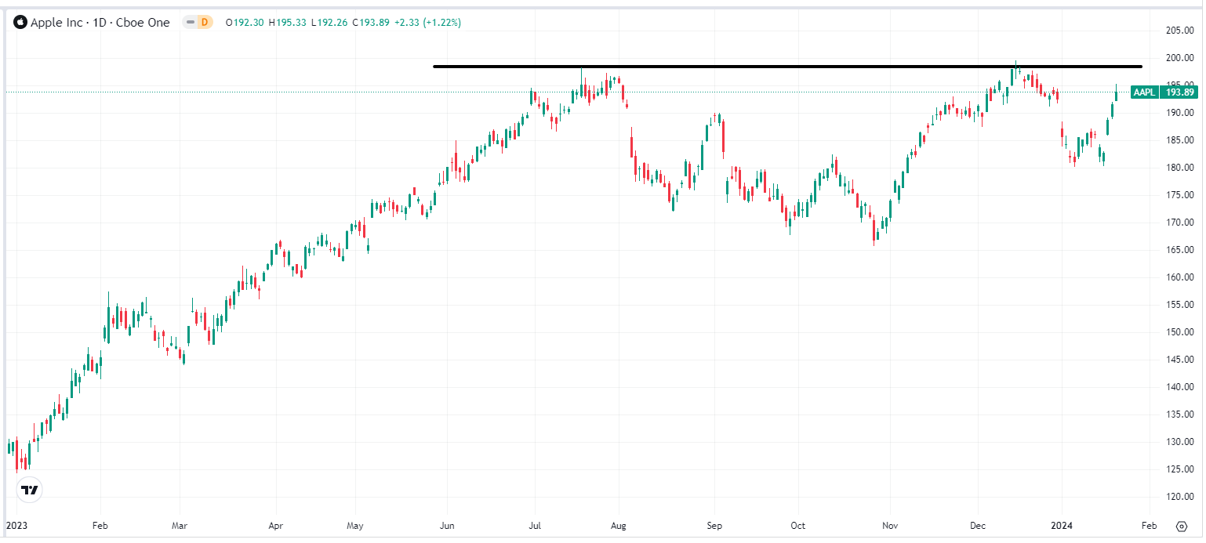The image size is (1206, 543).
Task: Click the May label on the time axis
Action: (x=354, y=526)
